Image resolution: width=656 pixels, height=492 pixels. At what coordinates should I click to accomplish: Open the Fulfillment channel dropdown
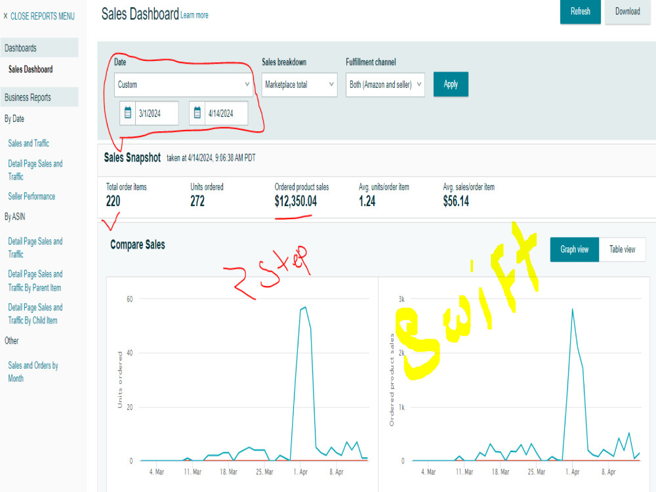385,85
